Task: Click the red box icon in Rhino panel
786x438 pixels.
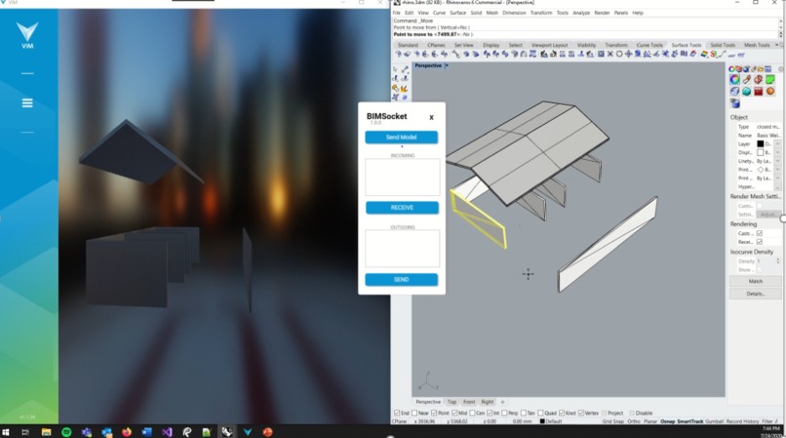Action: coord(758,92)
